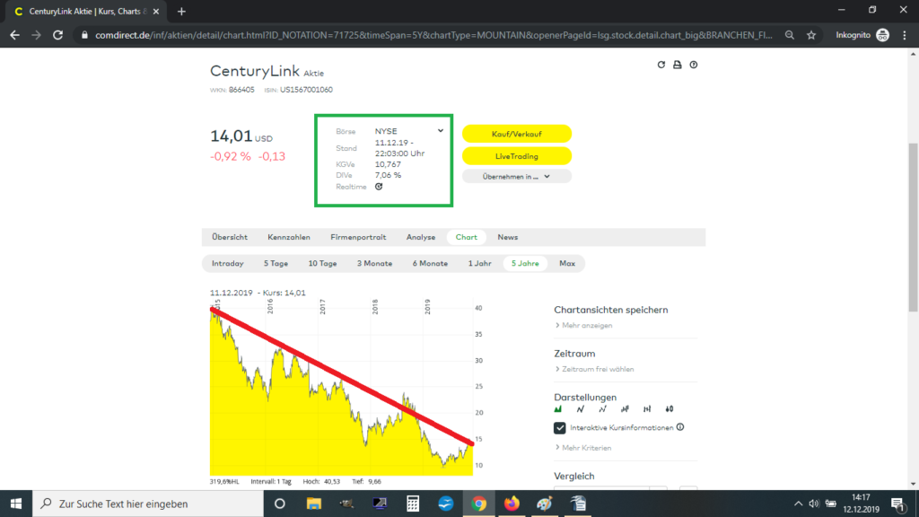Click the browser address bar URL
Image resolution: width=919 pixels, height=517 pixels.
pos(433,35)
